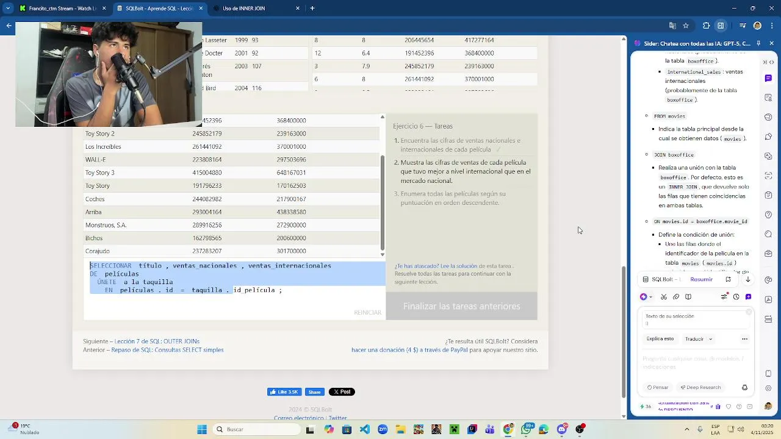Open the Chrome profile avatar
The height and width of the screenshot is (439, 781).
point(757,26)
